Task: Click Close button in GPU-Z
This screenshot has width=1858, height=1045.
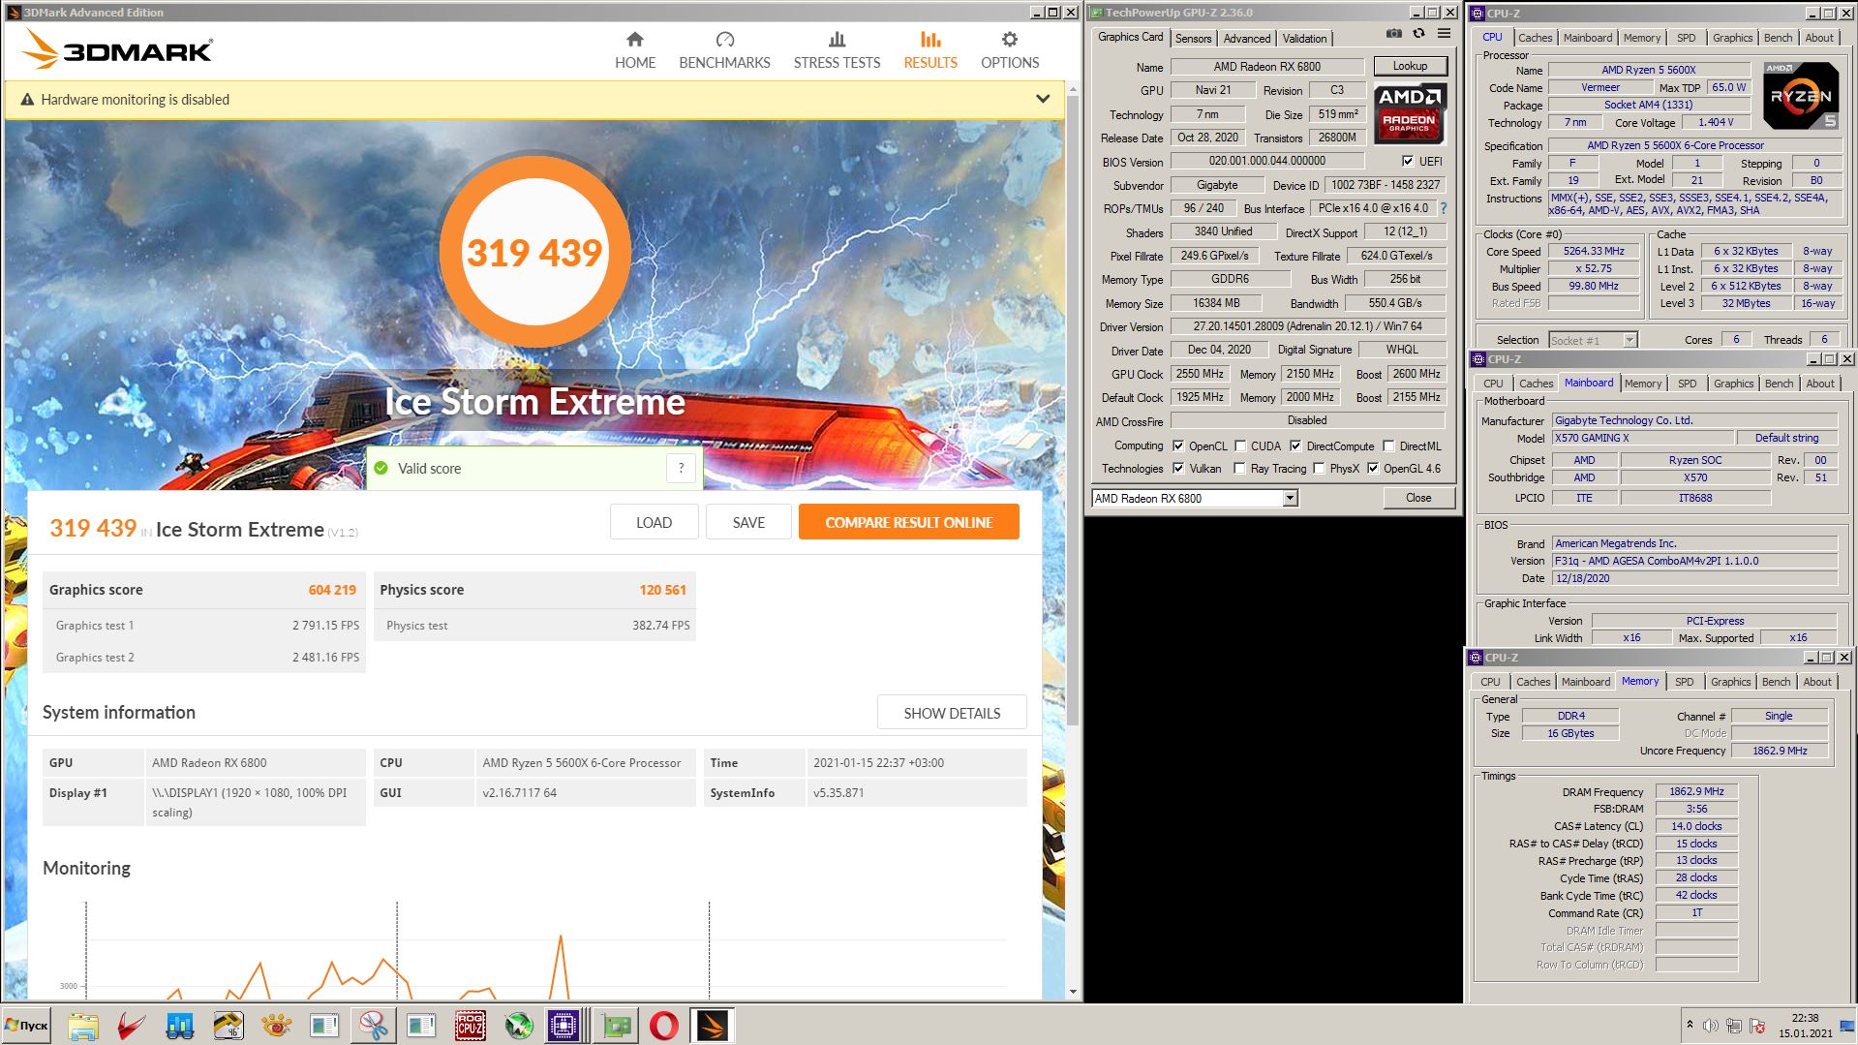Action: coord(1418,498)
